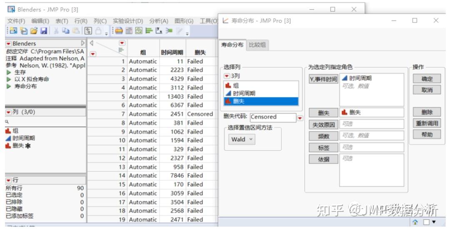Click the 频数 role button

323,136
